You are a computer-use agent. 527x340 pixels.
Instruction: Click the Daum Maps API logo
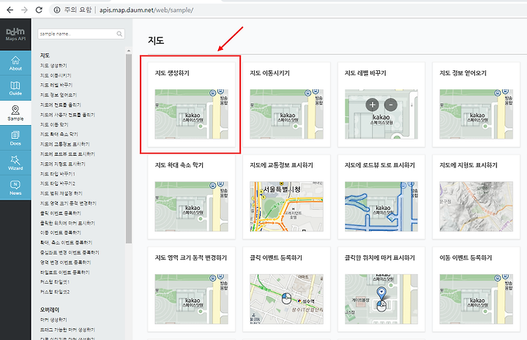click(x=15, y=34)
